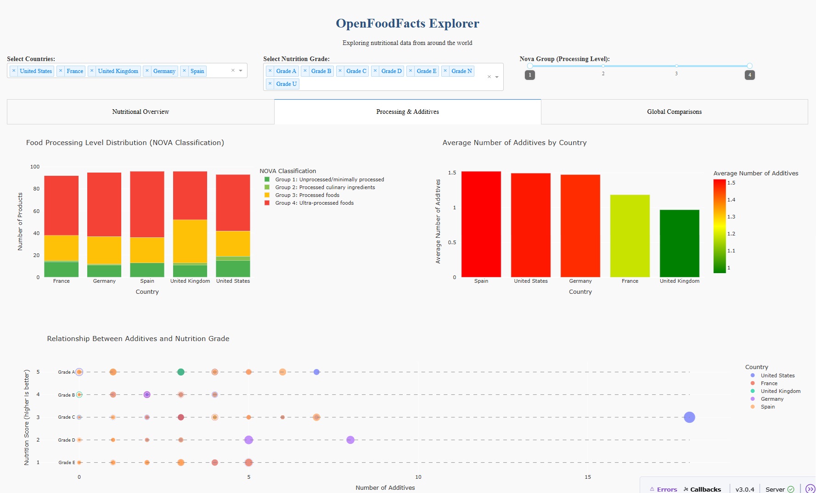Viewport: 816px width, 493px height.
Task: Toggle United States scatter legend entry
Action: point(772,375)
